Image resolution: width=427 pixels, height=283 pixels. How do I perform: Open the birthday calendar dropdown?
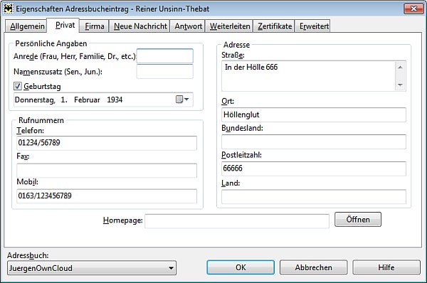coord(182,100)
